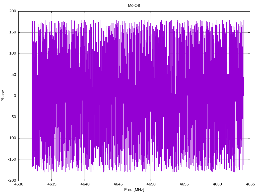Click y-axis tick label -200
Image resolution: width=257 pixels, height=193 pixels.
tap(12, 180)
